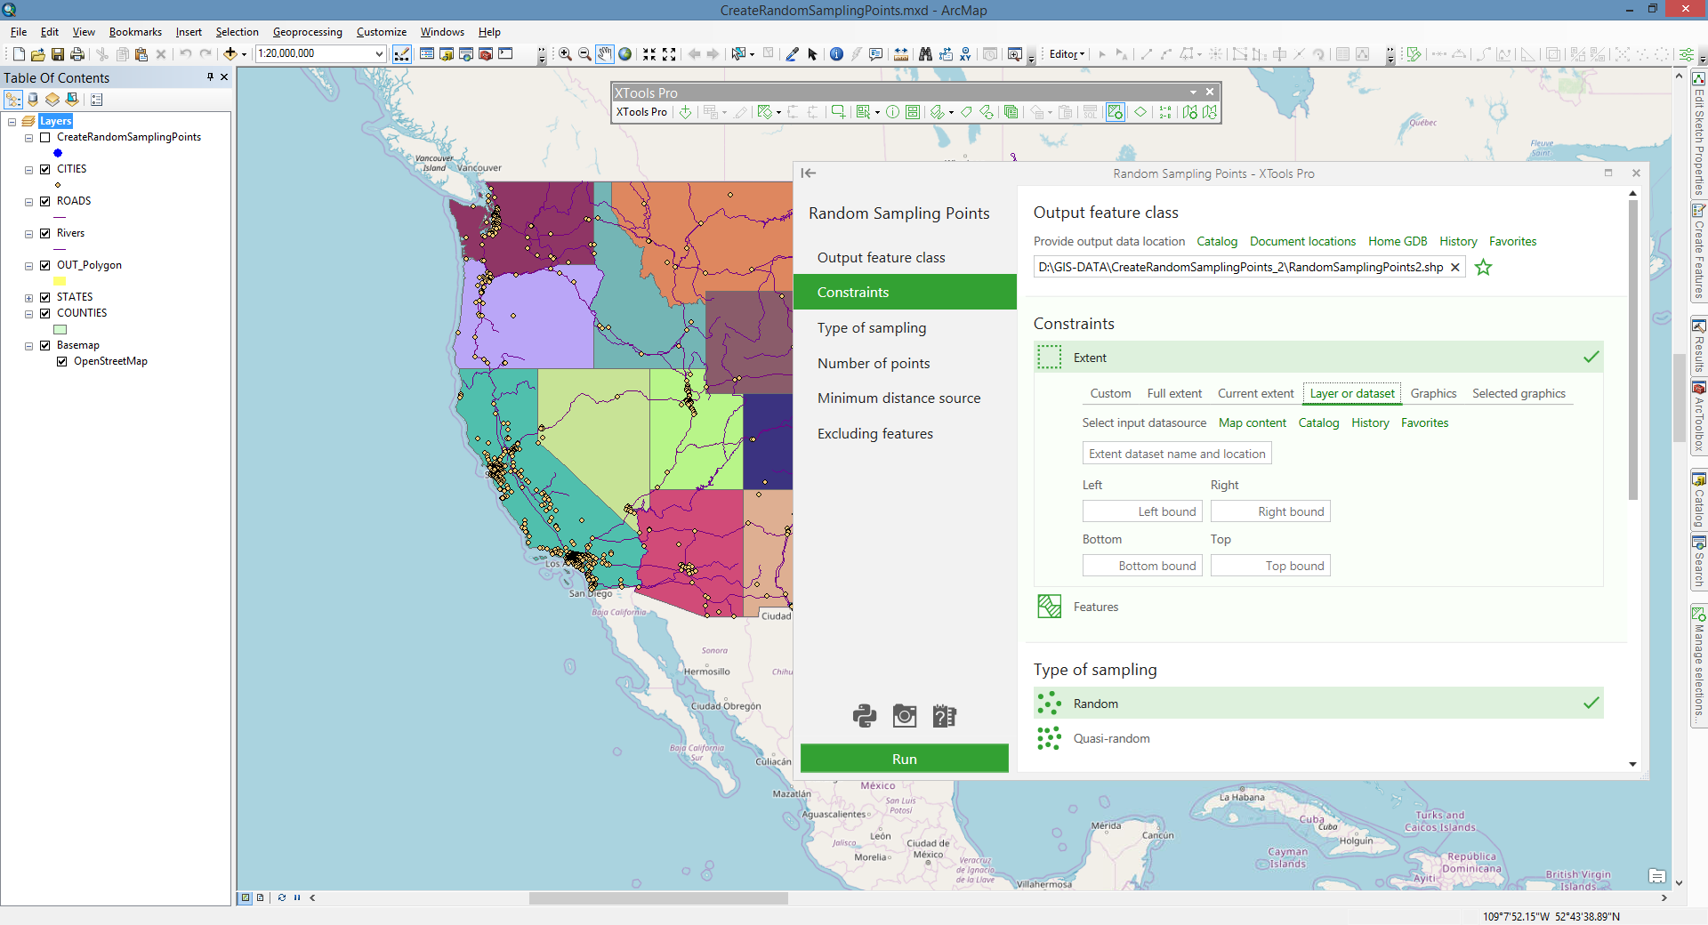The height and width of the screenshot is (925, 1708).
Task: Show List By Source
Action: pyautogui.click(x=33, y=100)
